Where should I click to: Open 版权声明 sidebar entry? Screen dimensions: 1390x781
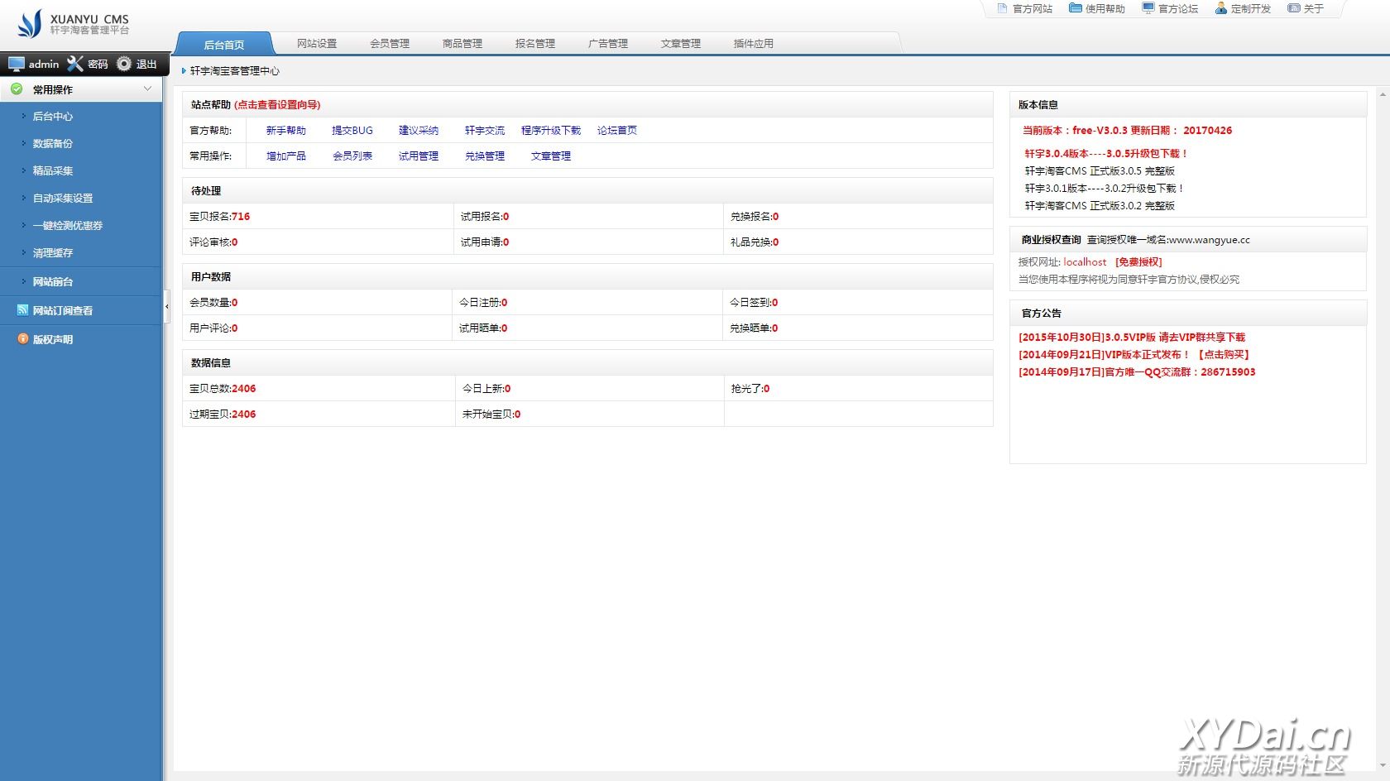[53, 340]
